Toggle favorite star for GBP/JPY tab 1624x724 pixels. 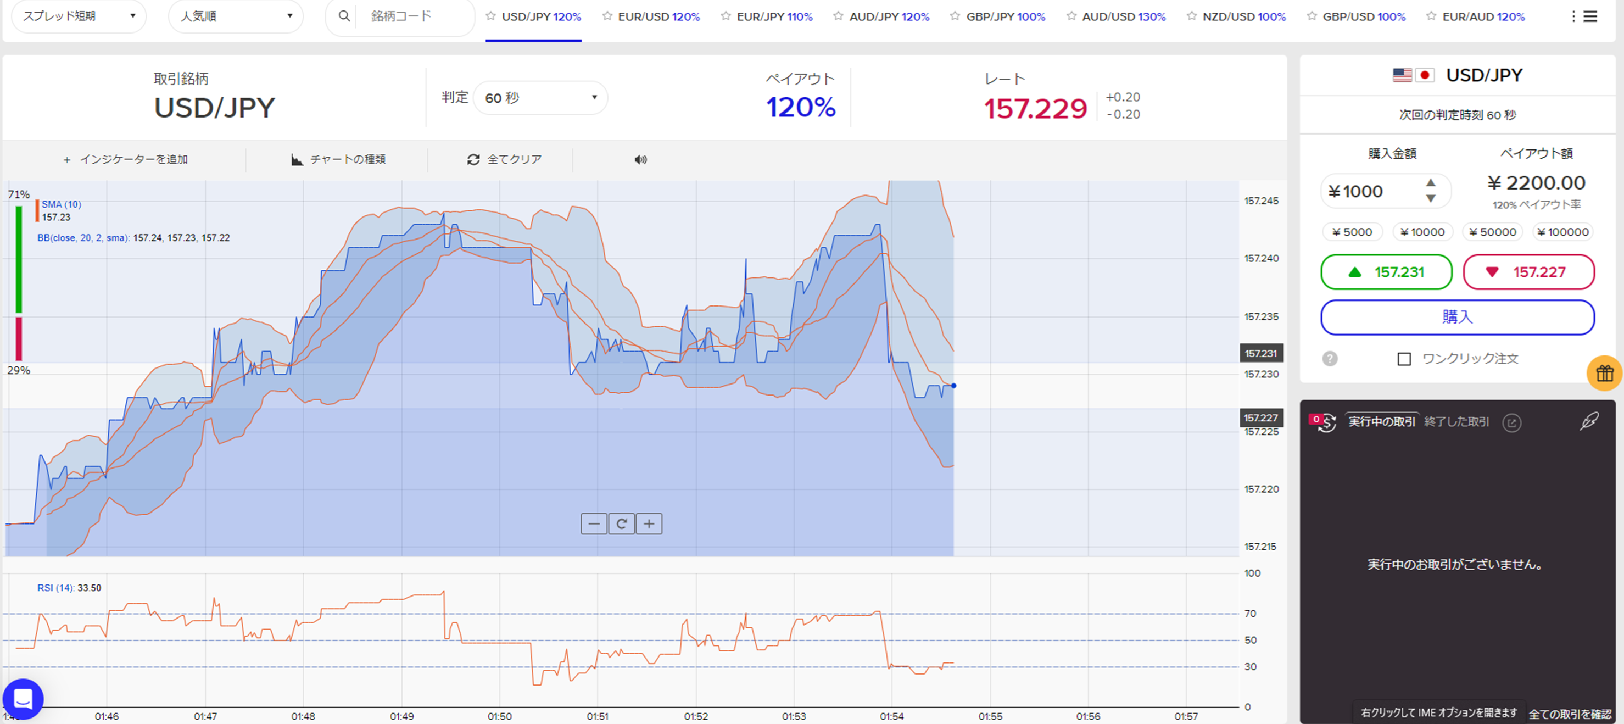coord(955,16)
